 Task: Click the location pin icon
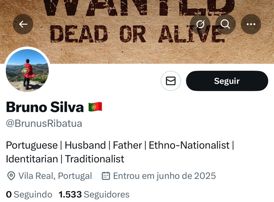pyautogui.click(x=11, y=176)
